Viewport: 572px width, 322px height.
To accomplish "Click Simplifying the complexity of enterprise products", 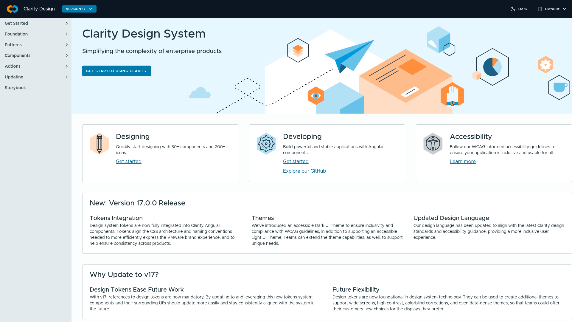I will pyautogui.click(x=152, y=51).
